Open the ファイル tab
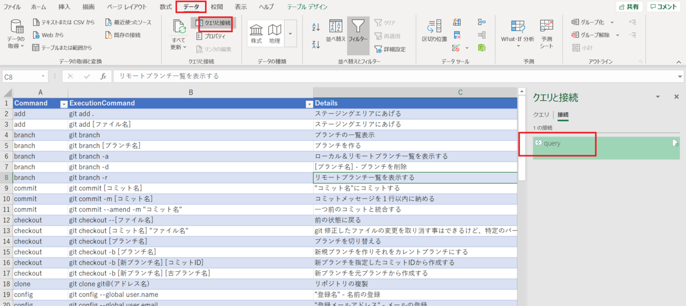Image resolution: width=686 pixels, height=306 pixels. click(12, 7)
